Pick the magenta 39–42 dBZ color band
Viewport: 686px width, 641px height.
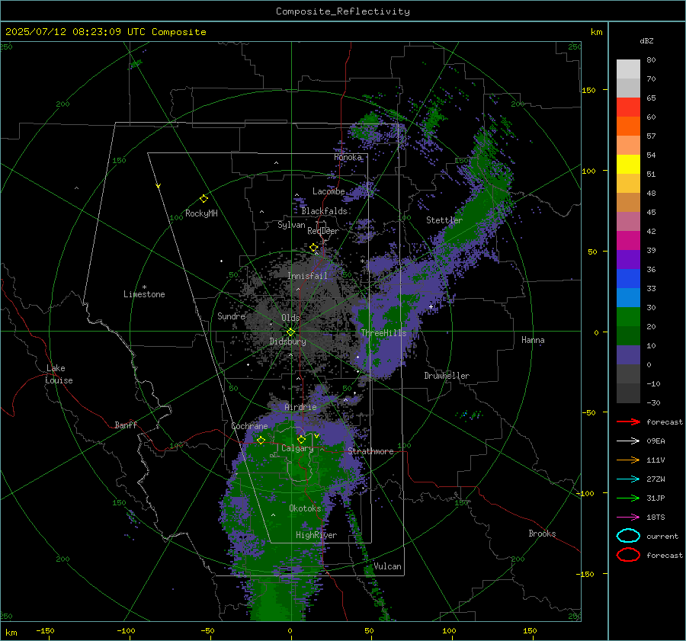coord(628,241)
